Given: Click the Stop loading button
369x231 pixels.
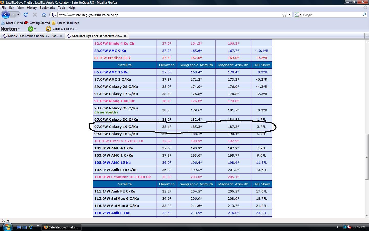Looking at the screenshot, I should (x=35, y=15).
